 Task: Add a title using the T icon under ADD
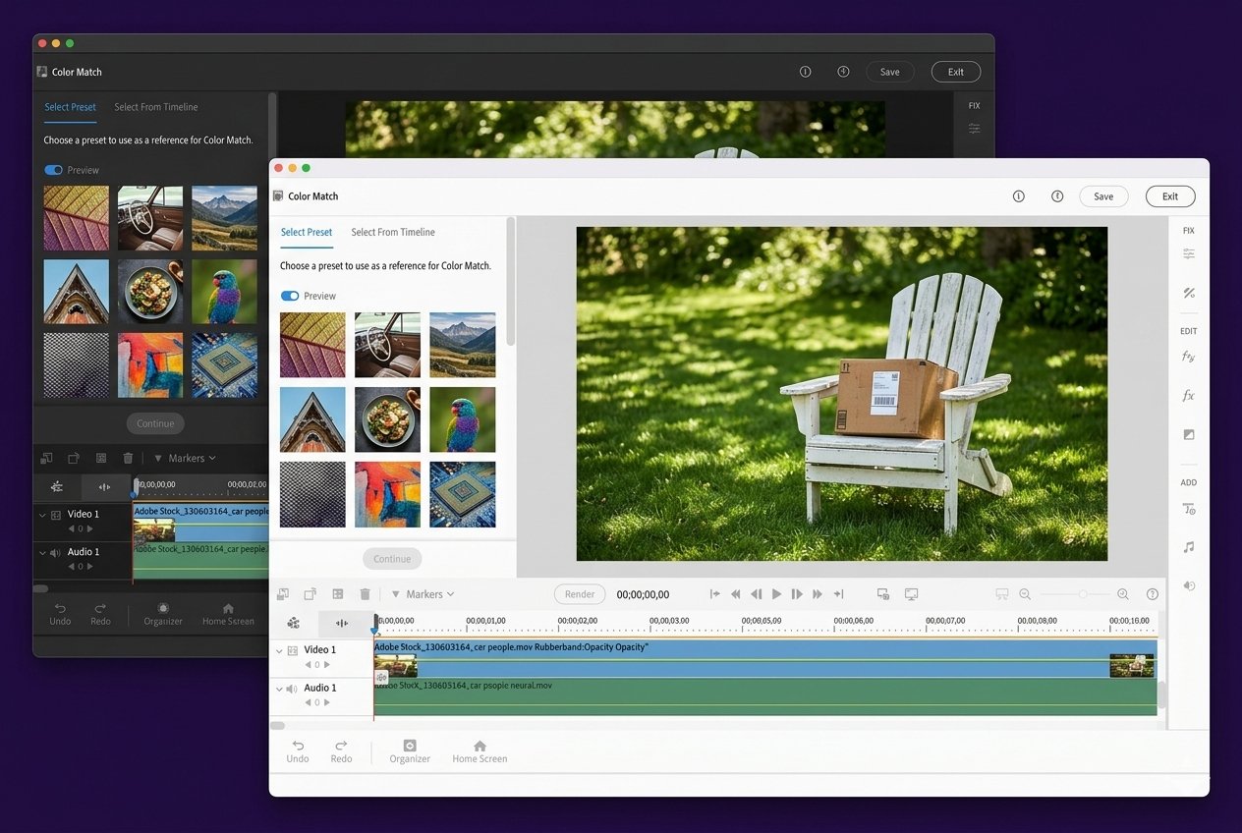pos(1189,509)
